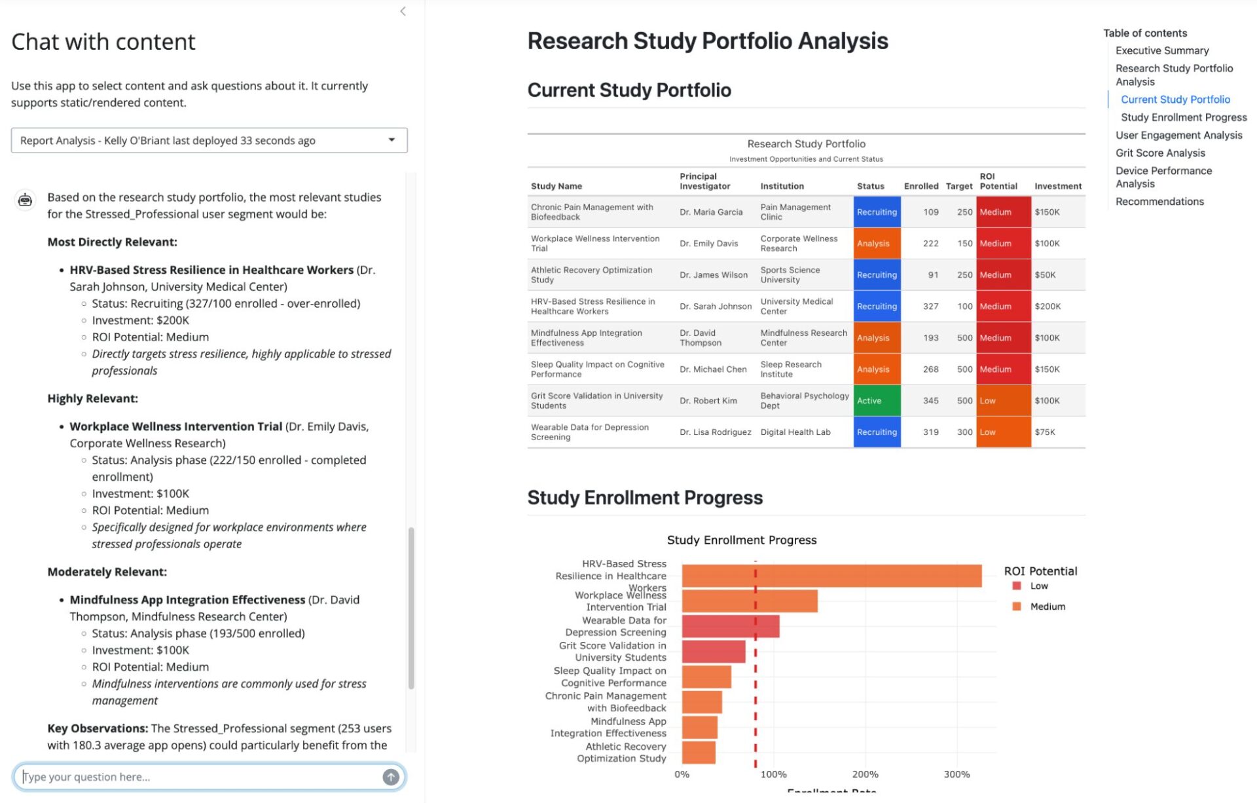Click the Wearable Data for Depression Screening bar
Image resolution: width=1257 pixels, height=803 pixels.
[731, 626]
